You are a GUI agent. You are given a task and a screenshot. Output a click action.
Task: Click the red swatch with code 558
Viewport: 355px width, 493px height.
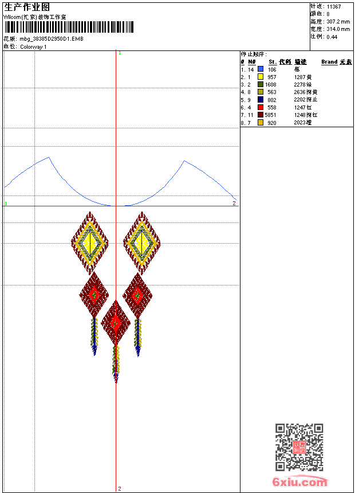[x=261, y=107]
